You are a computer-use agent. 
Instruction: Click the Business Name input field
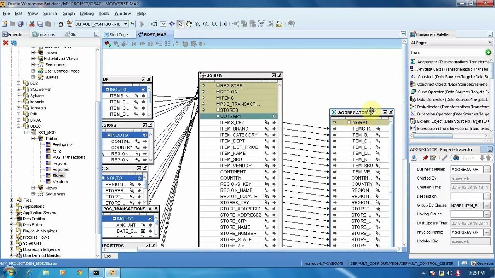click(x=467, y=169)
